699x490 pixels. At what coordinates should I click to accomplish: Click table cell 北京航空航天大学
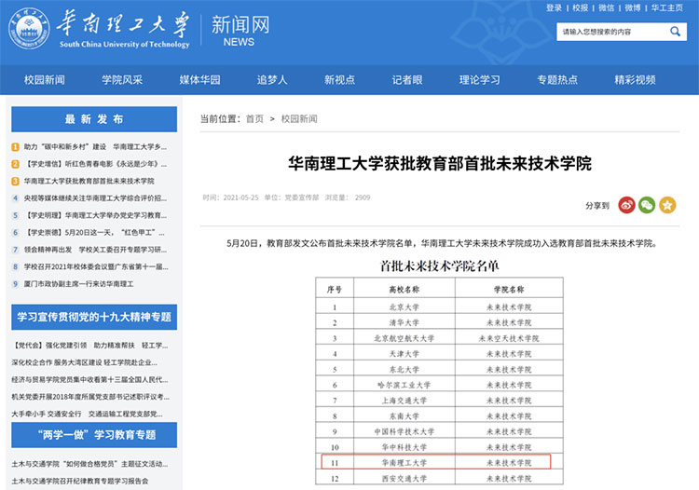click(404, 338)
